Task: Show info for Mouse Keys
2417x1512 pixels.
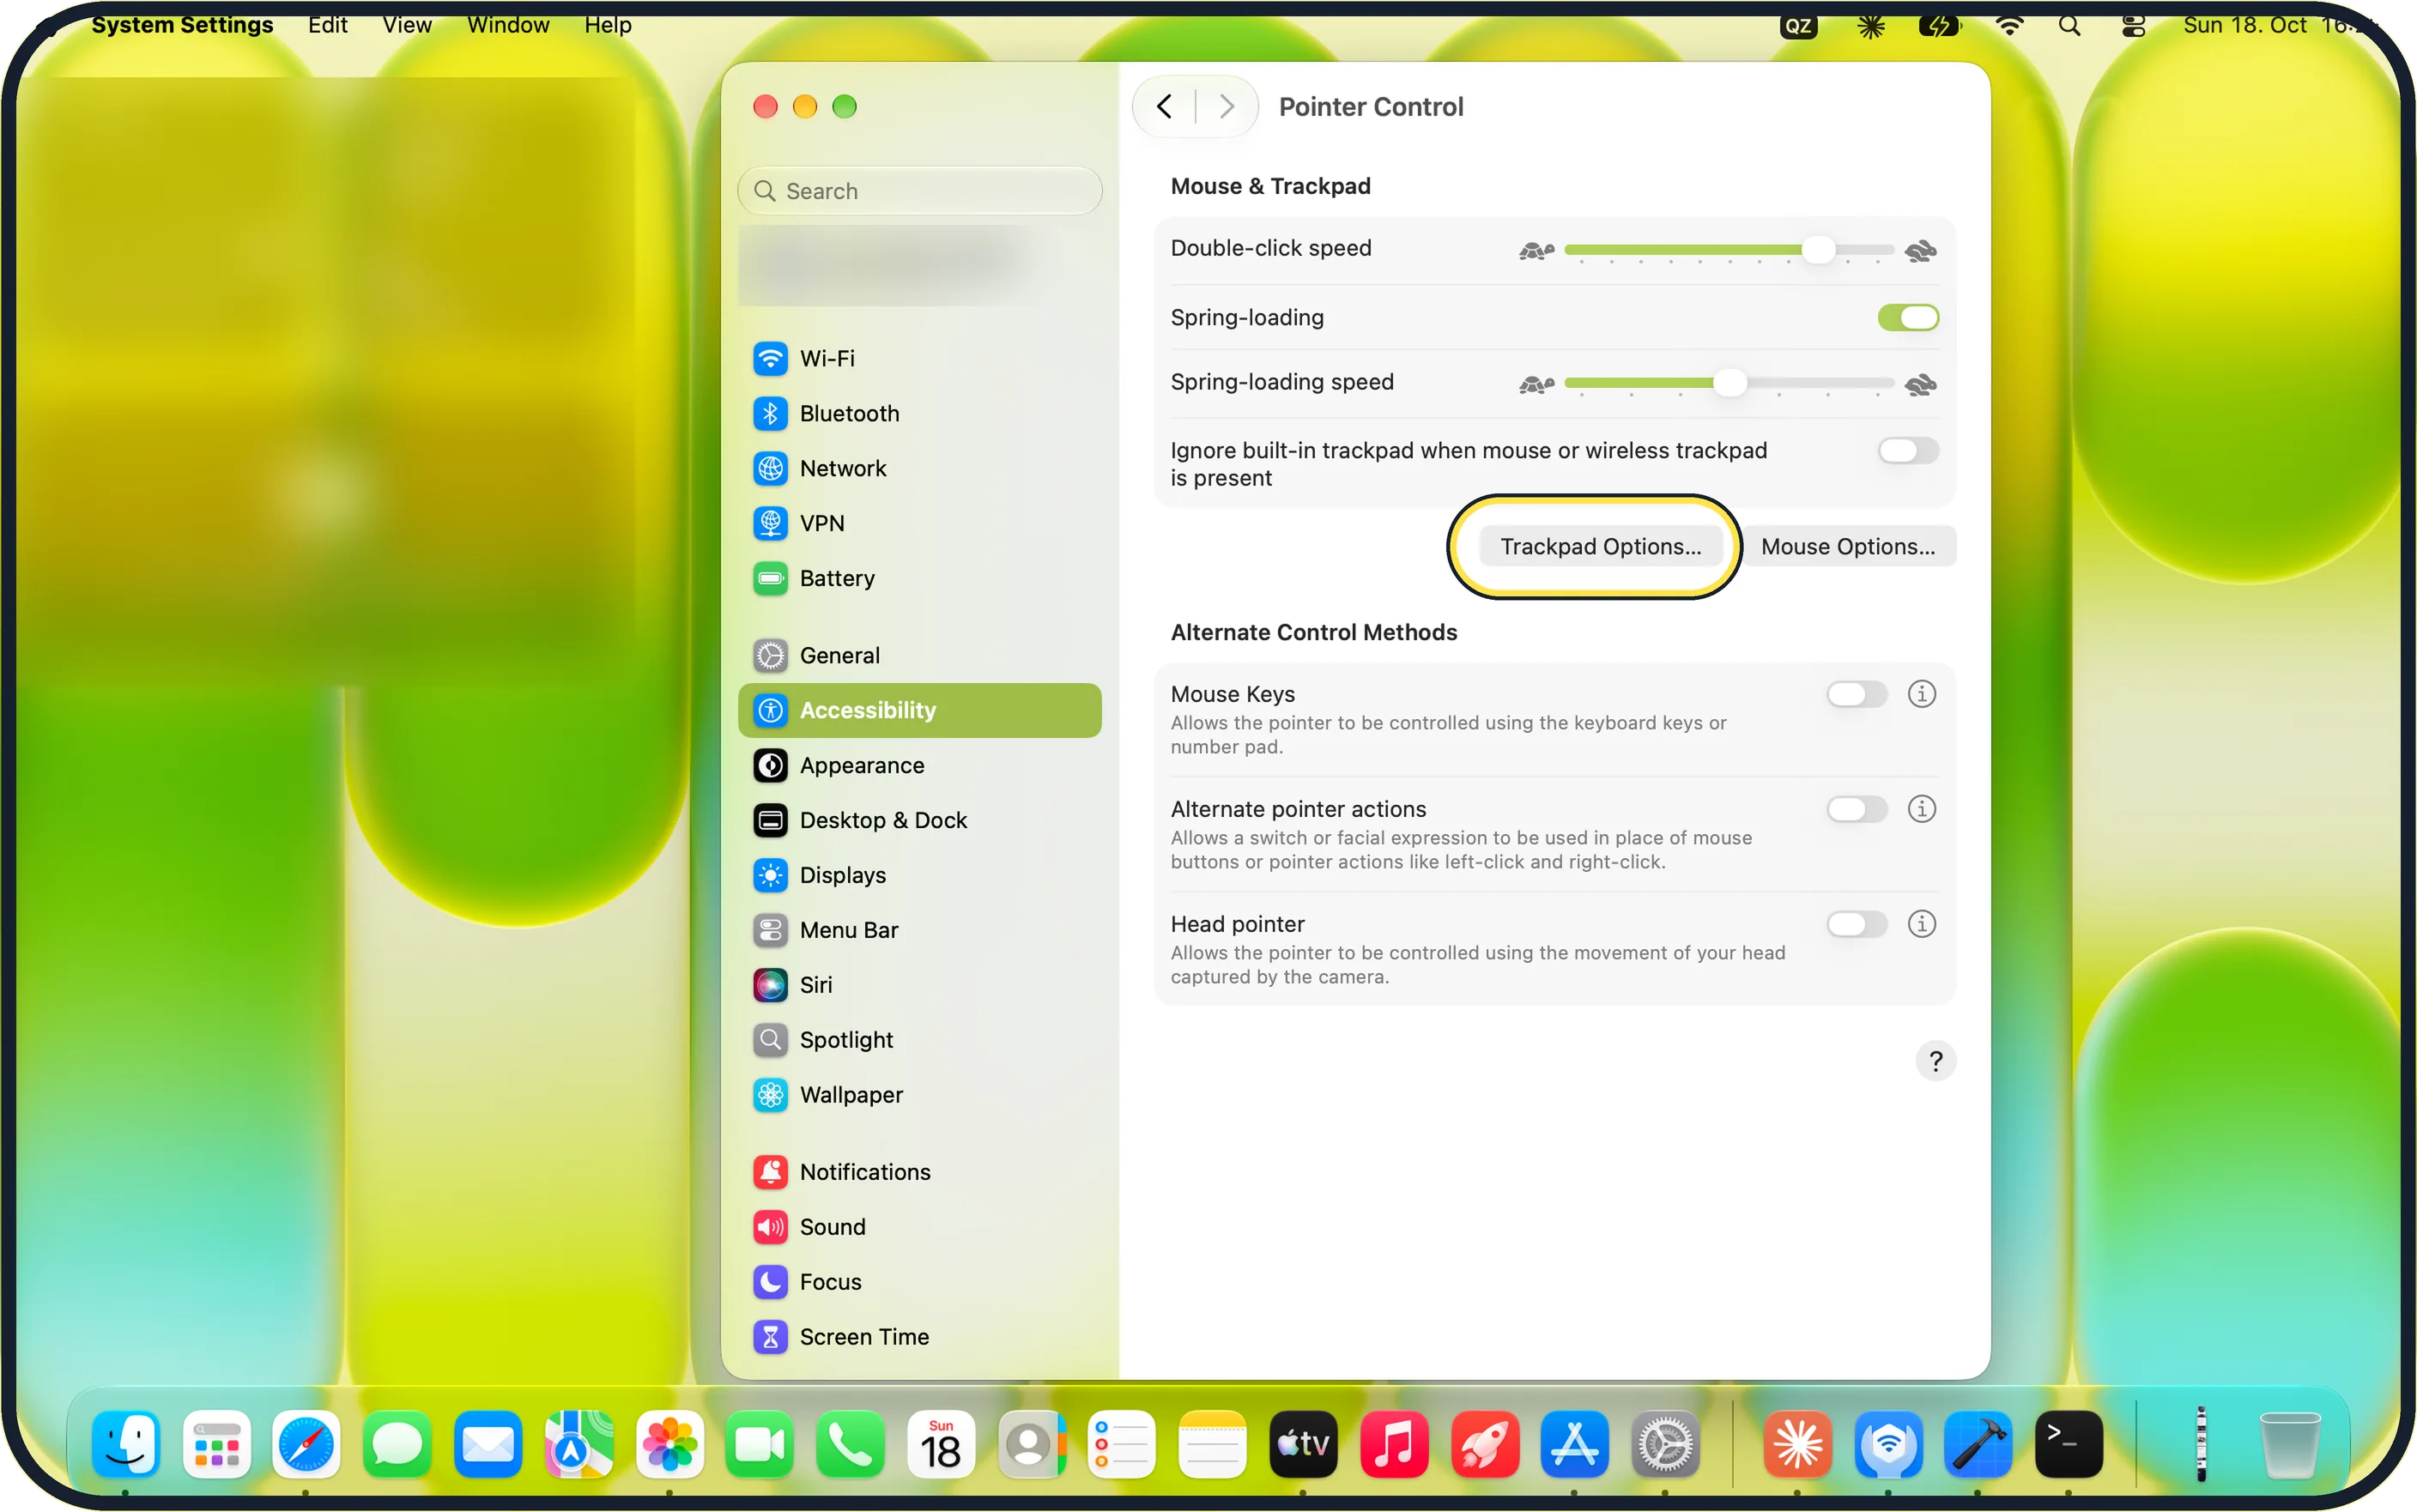Action: click(1921, 694)
